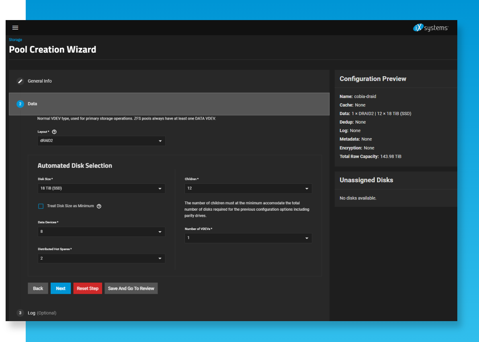Click the caret arrow on the Children selector
Viewport: 479px width, 342px height.
(x=307, y=188)
